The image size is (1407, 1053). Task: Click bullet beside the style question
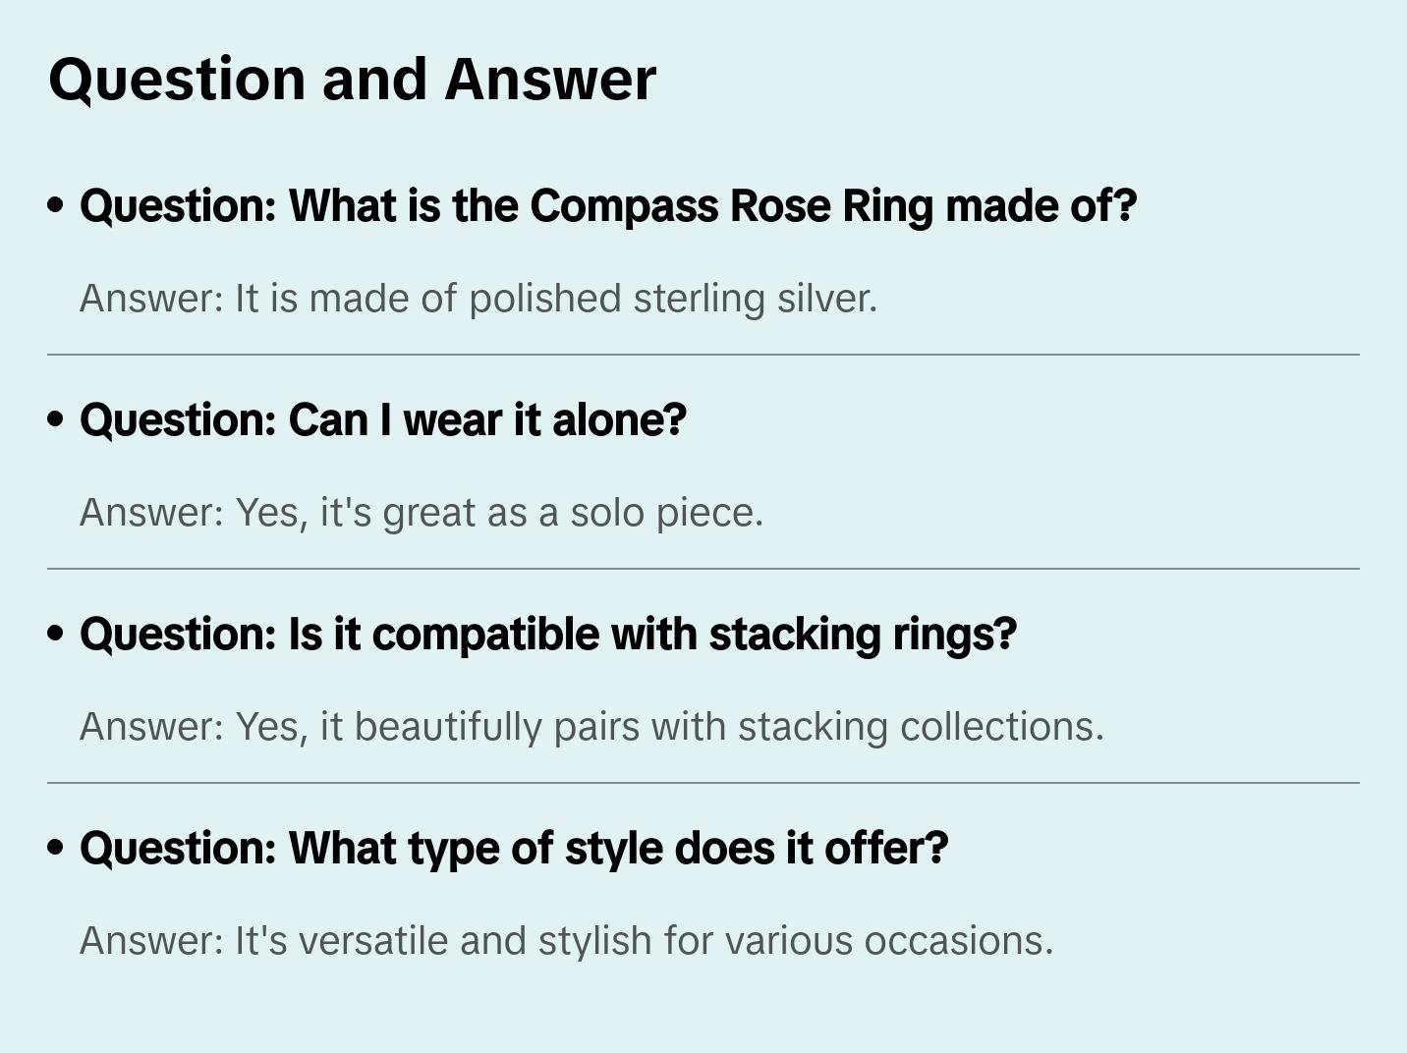[56, 849]
